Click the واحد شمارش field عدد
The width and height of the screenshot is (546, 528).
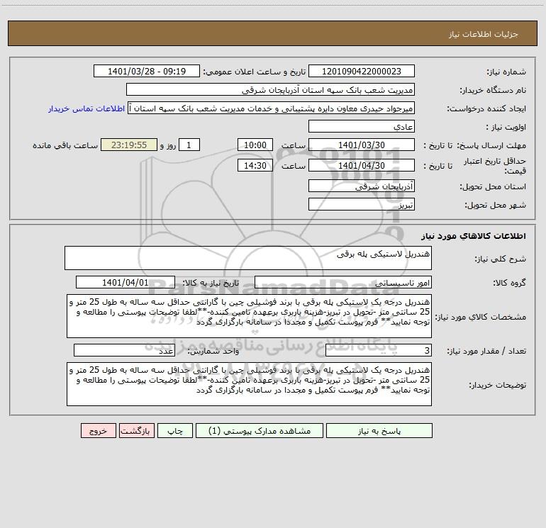[x=124, y=351]
